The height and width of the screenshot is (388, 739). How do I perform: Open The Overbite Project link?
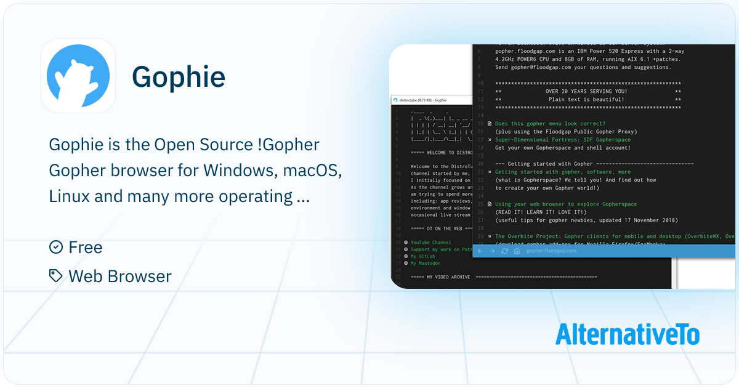tap(610, 236)
